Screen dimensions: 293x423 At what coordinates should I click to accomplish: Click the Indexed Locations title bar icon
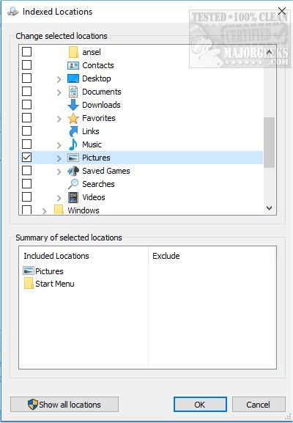[x=12, y=12]
